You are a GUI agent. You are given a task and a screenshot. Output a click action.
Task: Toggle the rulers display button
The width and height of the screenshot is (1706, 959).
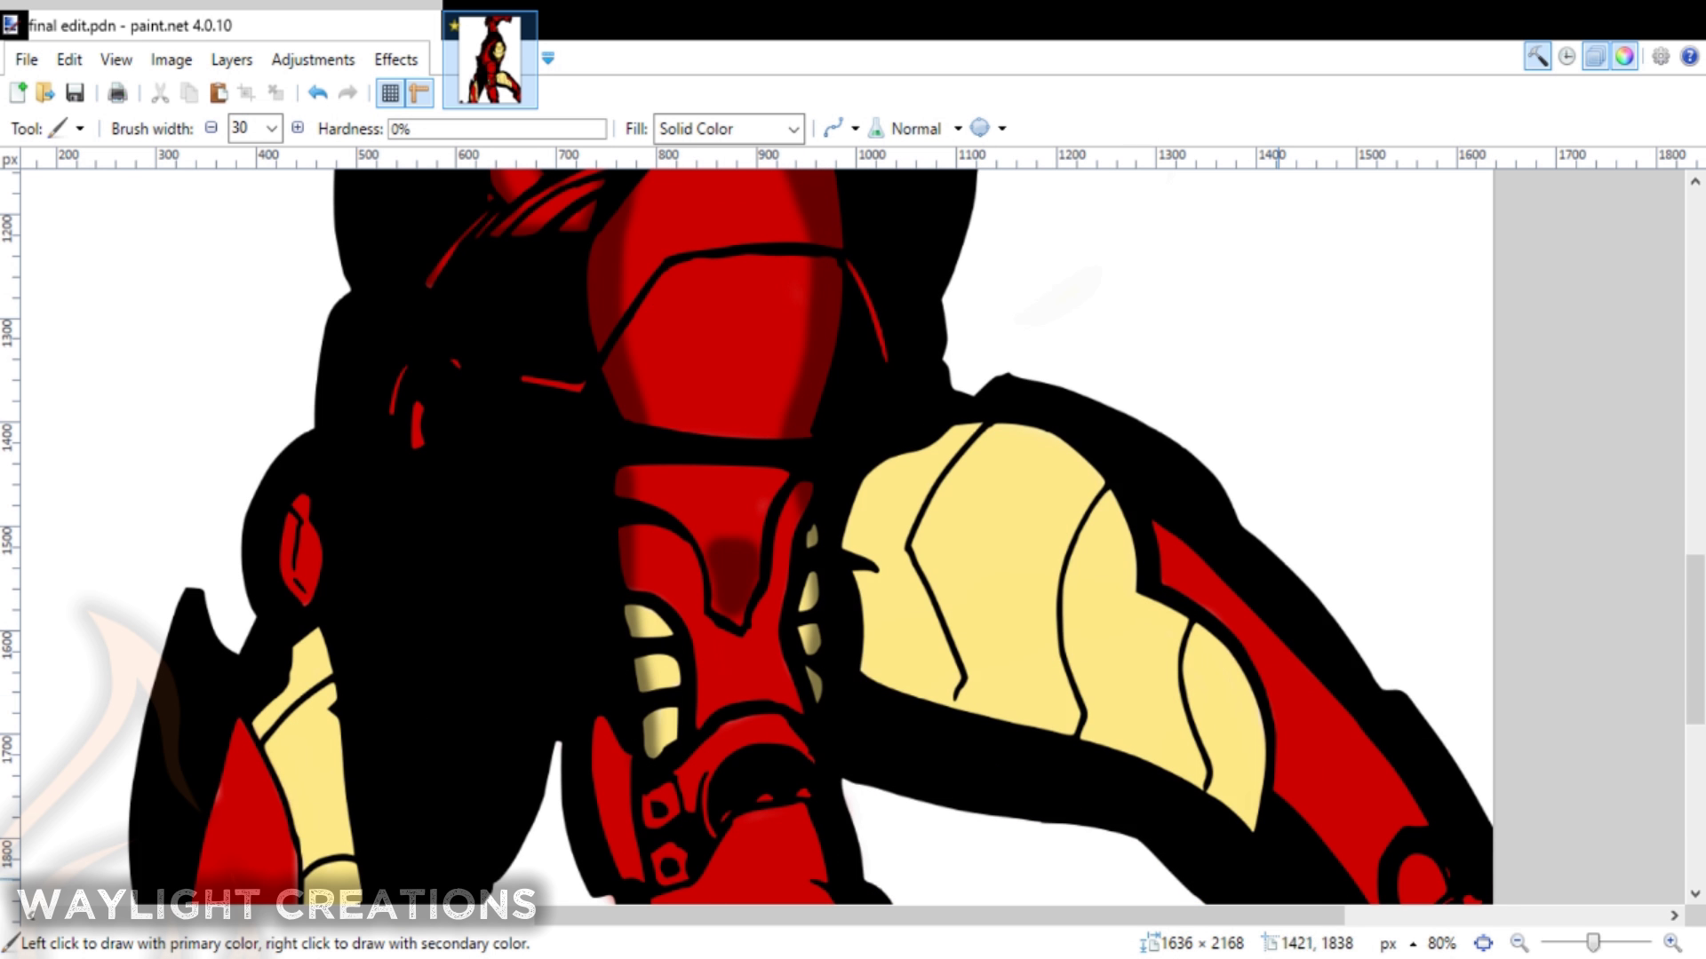tap(419, 92)
